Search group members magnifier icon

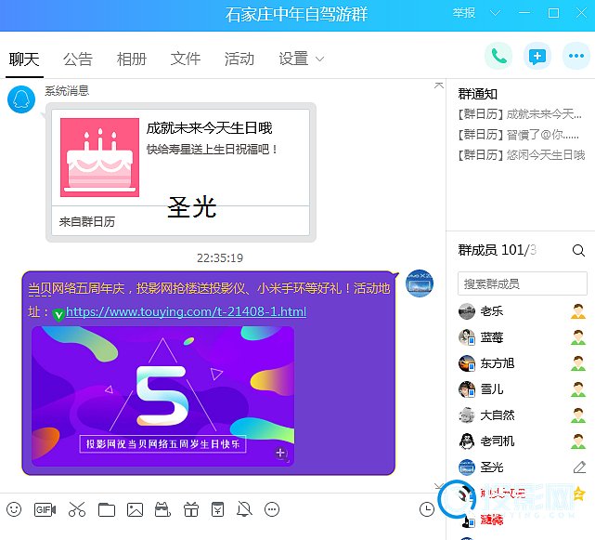(578, 250)
